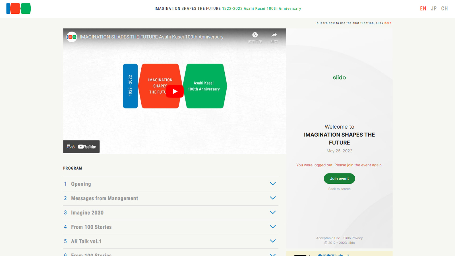
Task: Click the 'Opening' program title
Action: point(81,184)
